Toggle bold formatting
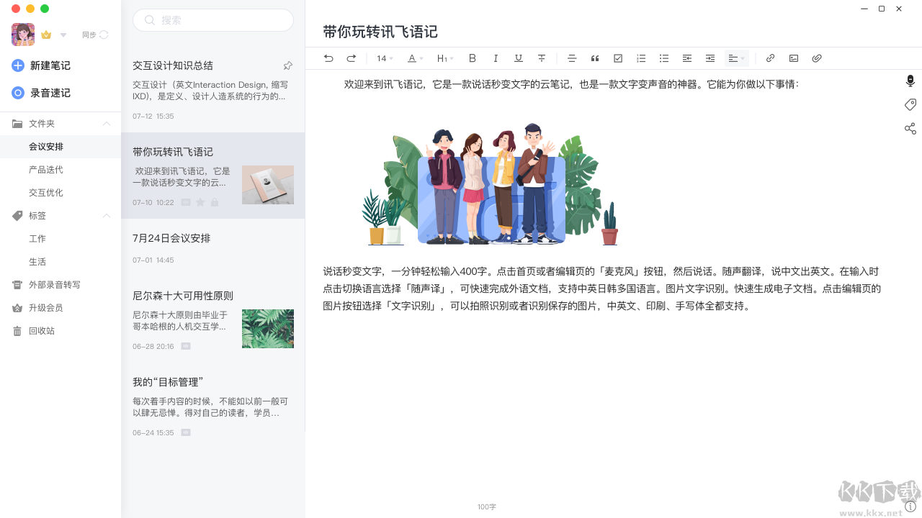 (x=473, y=58)
